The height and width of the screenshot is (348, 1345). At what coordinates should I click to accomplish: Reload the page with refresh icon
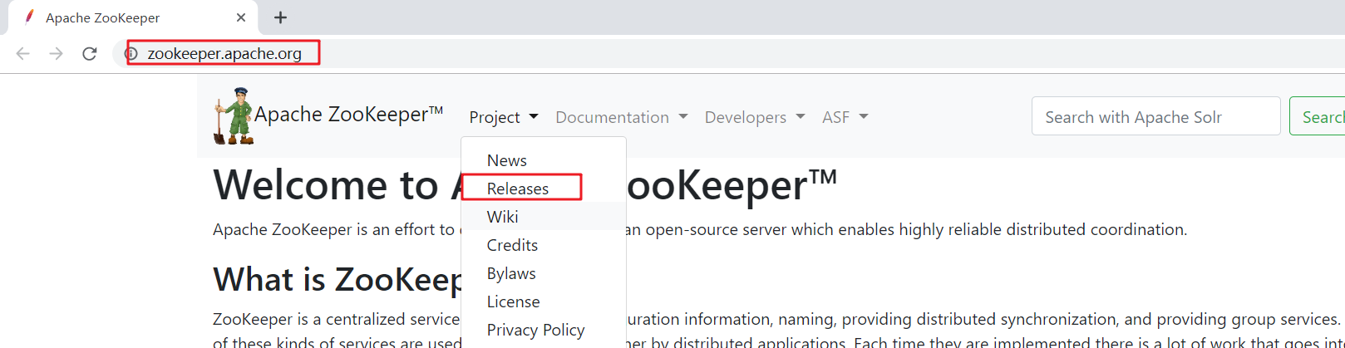coord(90,54)
